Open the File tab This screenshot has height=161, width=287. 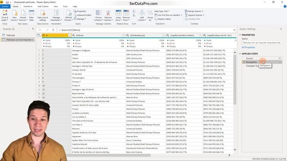pyautogui.click(x=5, y=7)
